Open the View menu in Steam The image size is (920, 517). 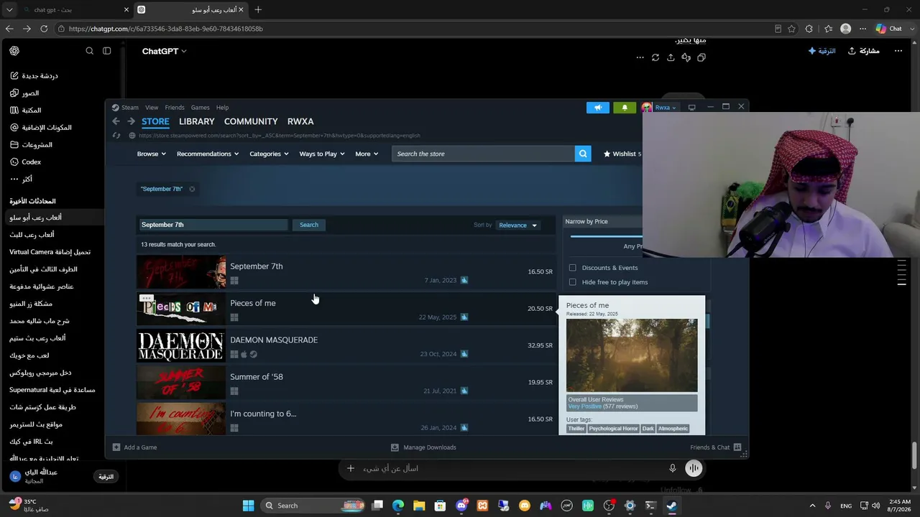click(x=152, y=108)
